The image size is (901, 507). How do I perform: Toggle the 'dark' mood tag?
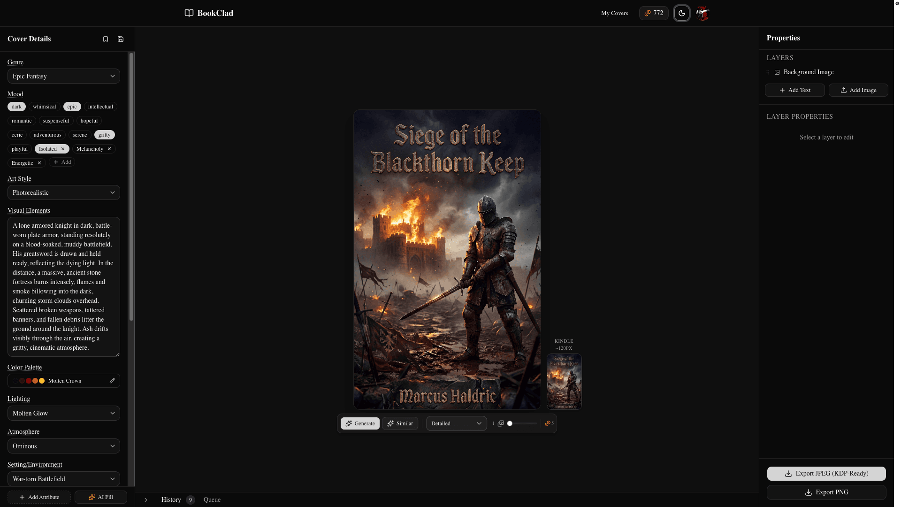tap(16, 107)
